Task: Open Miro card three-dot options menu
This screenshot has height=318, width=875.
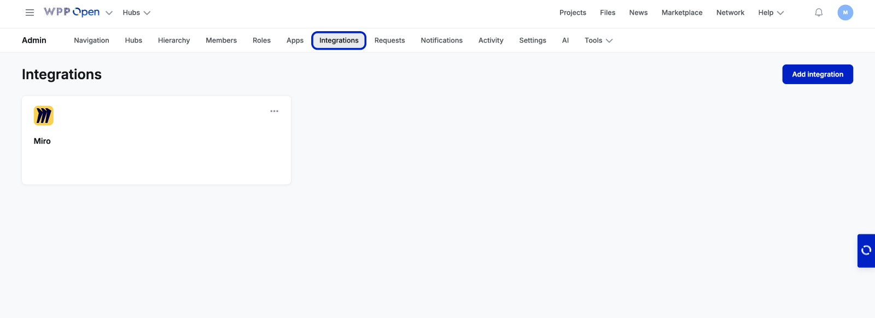Action: [274, 111]
